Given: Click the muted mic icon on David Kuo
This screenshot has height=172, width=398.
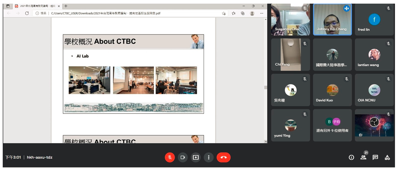Looking at the screenshot, I should (346, 79).
